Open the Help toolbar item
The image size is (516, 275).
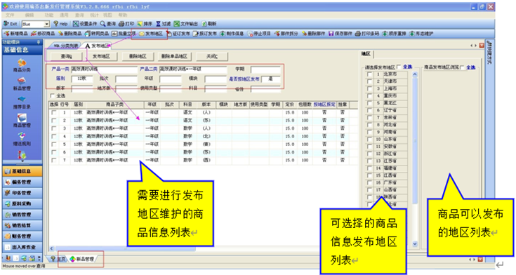[x=60, y=24]
